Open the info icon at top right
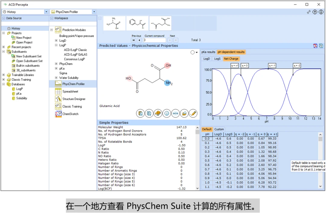Image resolution: width=326 pixels, height=214 pixels. click(321, 12)
